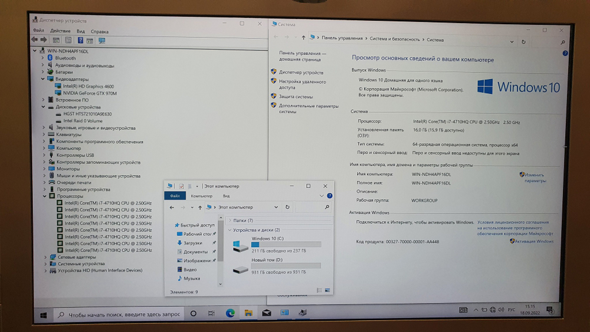Open Mail app from taskbar
Screen dimensions: 590x332
coord(267,313)
